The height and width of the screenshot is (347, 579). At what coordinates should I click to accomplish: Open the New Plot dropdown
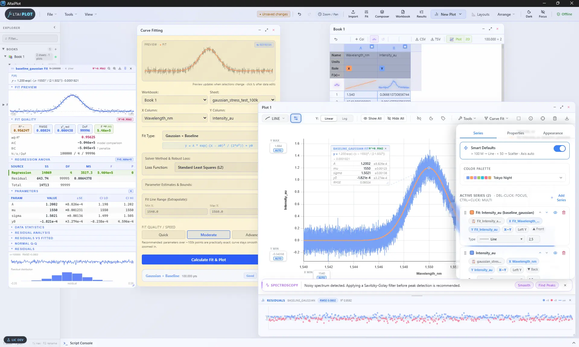[448, 14]
